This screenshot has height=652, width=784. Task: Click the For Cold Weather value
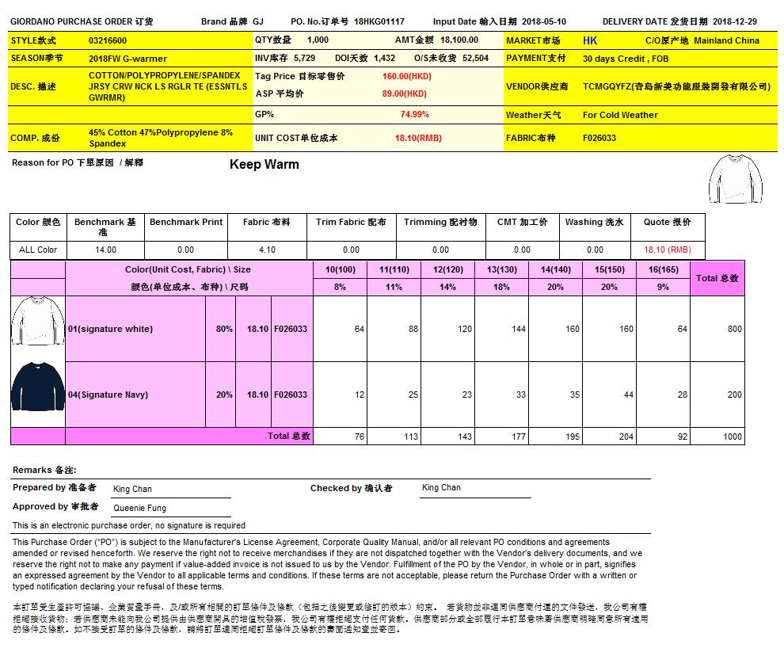click(620, 115)
